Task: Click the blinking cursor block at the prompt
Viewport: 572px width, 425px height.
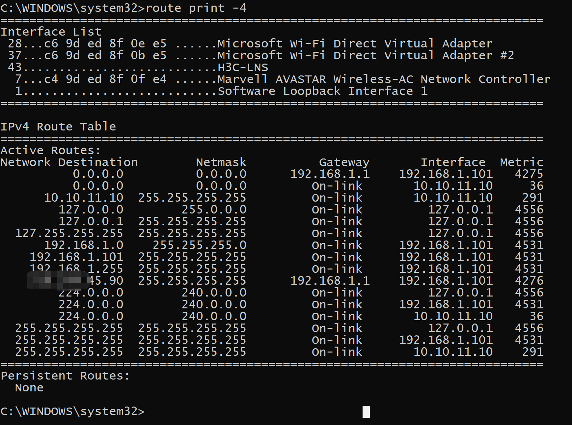Action: pyautogui.click(x=366, y=412)
